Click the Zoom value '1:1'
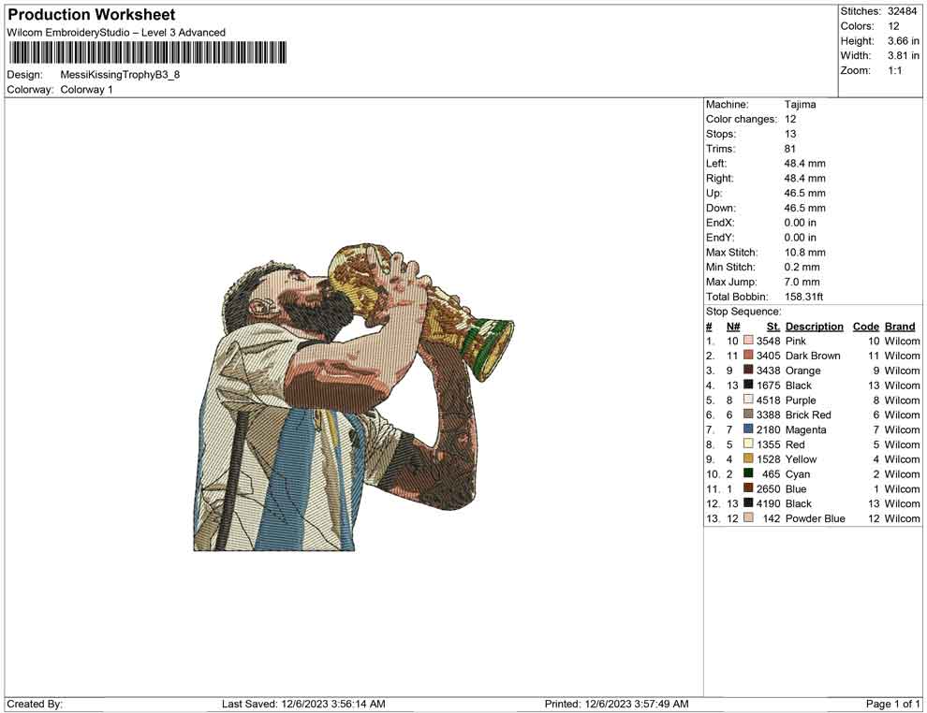Screen dimensions: 927x713 pos(895,70)
